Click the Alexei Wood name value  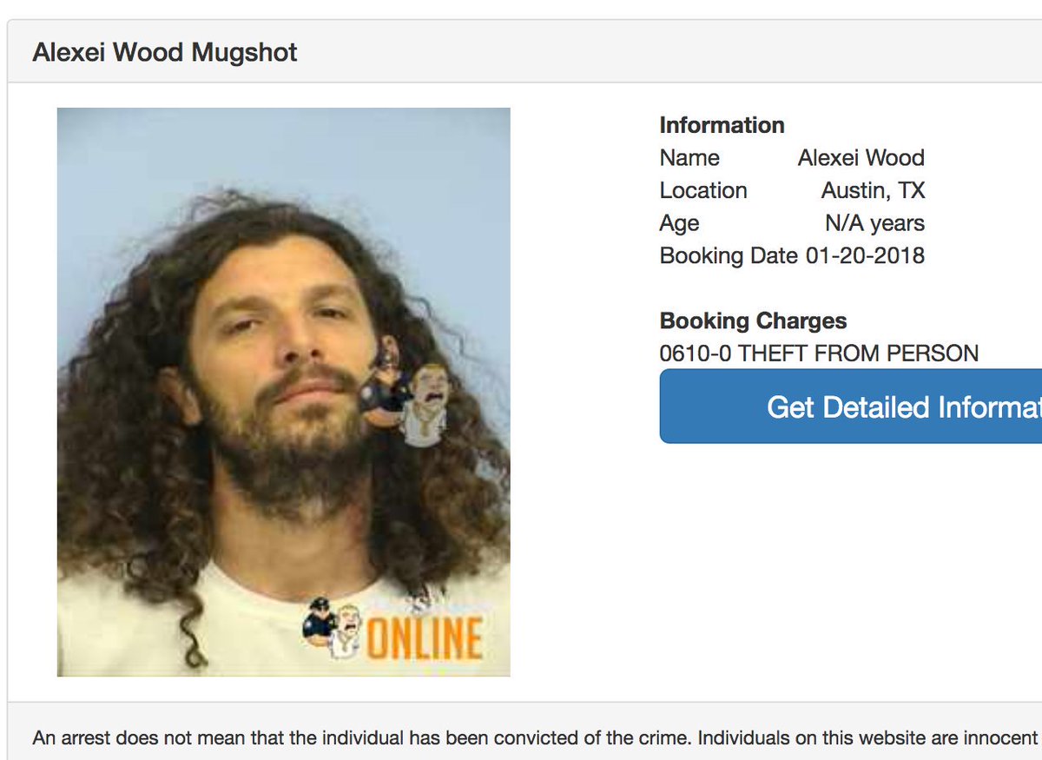click(861, 158)
